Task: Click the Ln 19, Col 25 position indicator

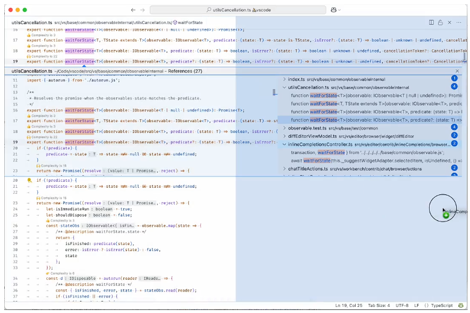Action: tap(349, 305)
